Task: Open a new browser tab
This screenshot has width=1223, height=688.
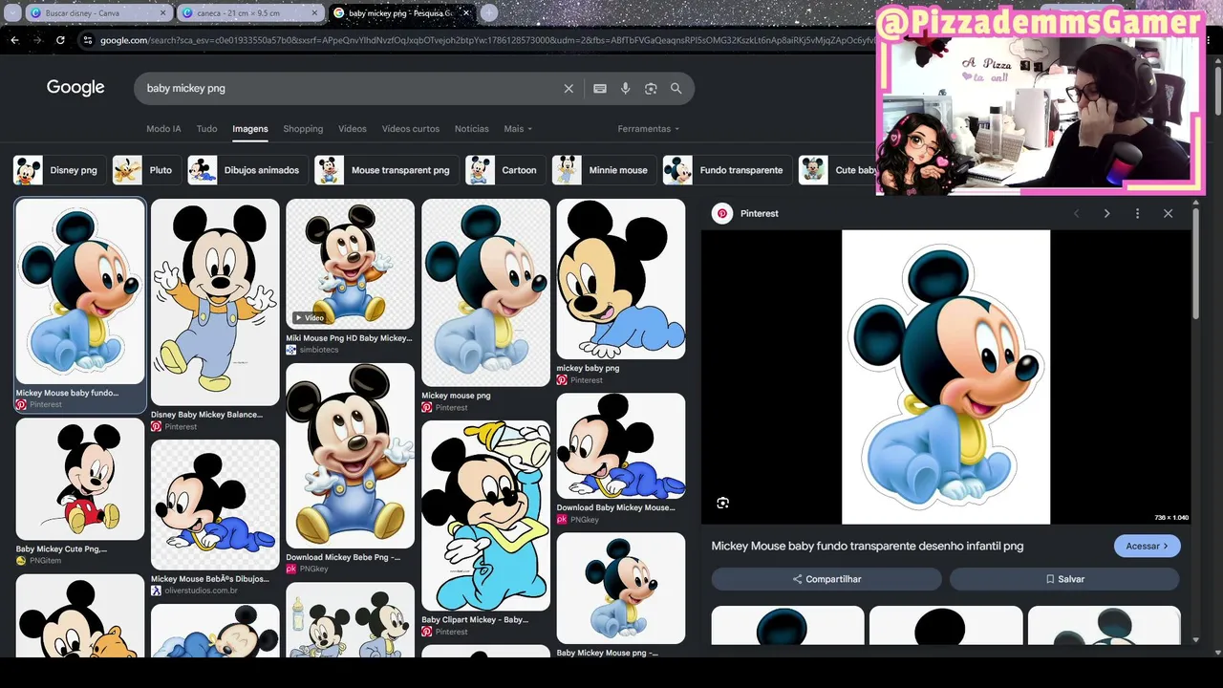Action: tap(488, 12)
